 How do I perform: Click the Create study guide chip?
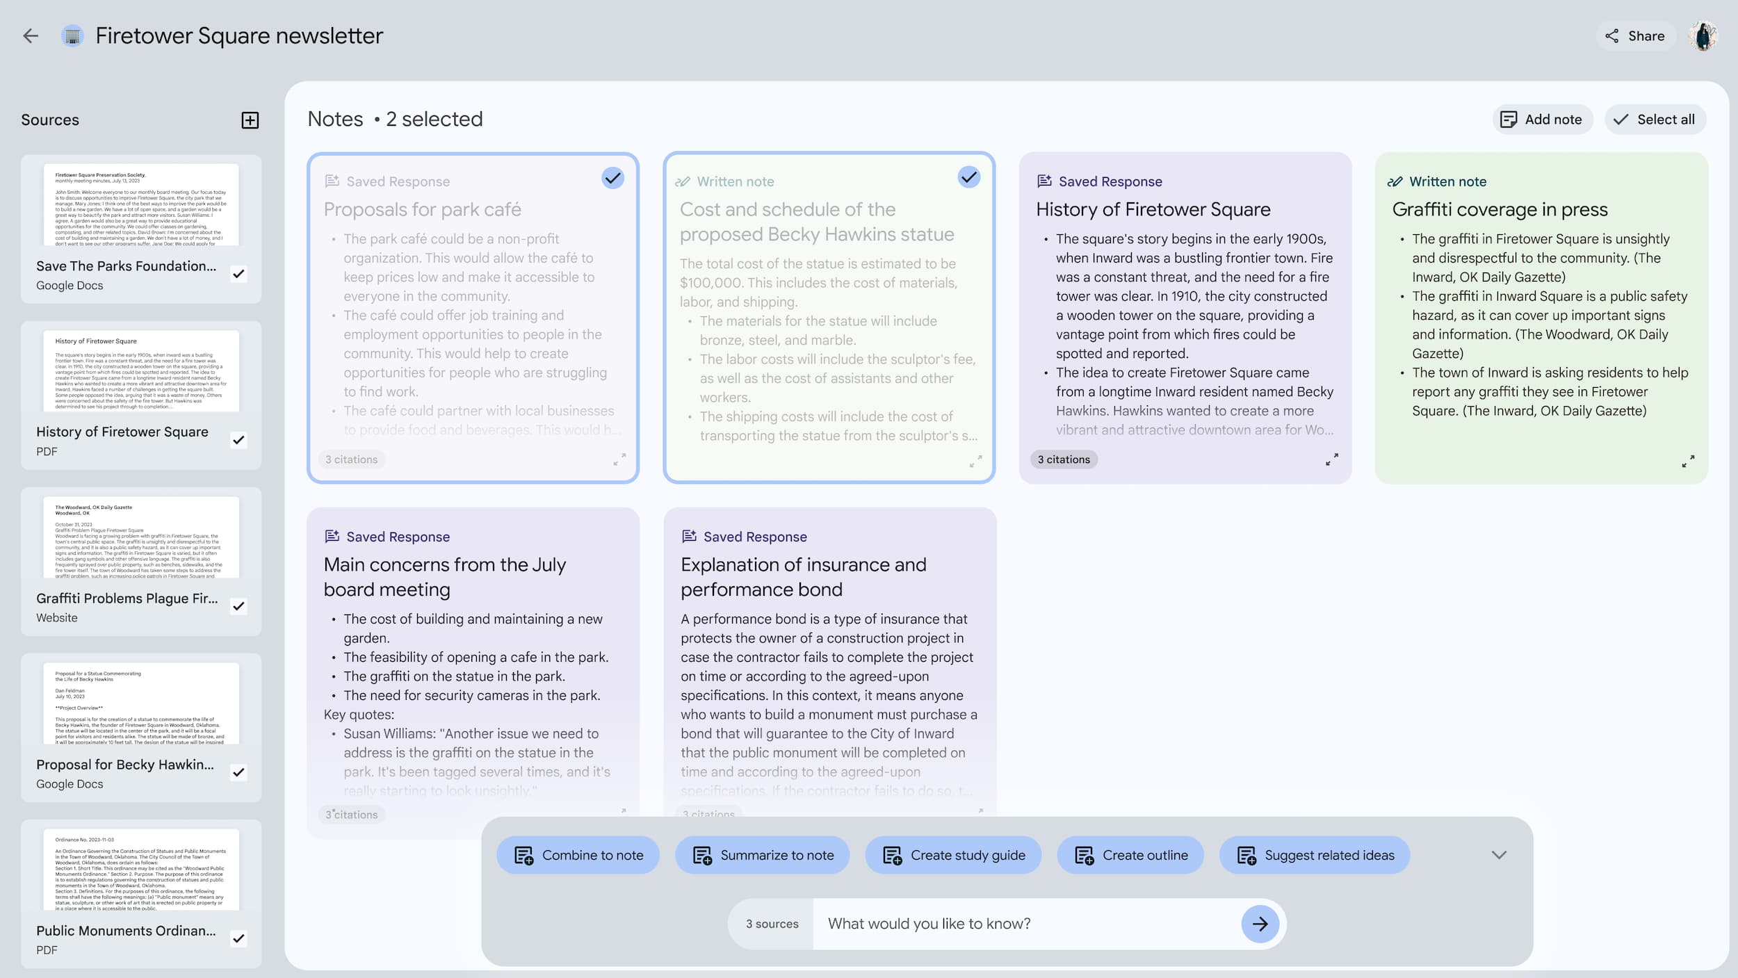tap(953, 855)
